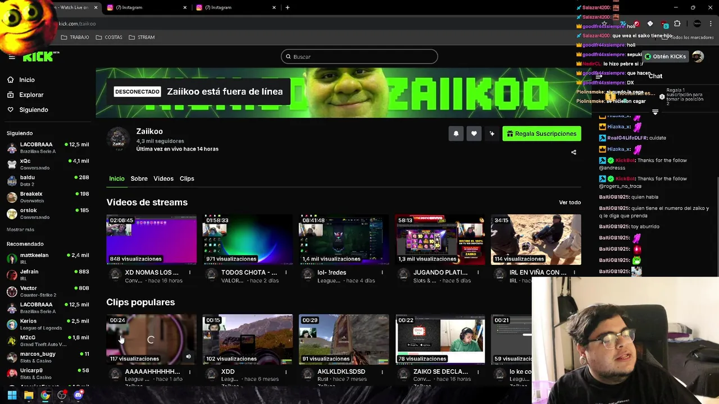This screenshot has width=719, height=404.
Task: Toggle mute on the AAAAAHHHHHH clip preview
Action: coord(188,356)
